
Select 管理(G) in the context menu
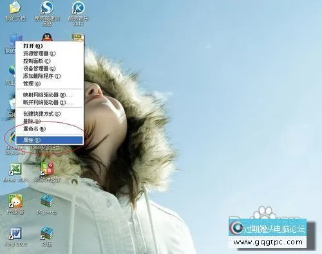pos(50,84)
